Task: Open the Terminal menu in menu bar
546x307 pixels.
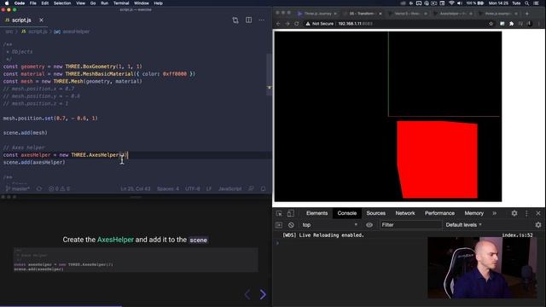Action: click(121, 3)
